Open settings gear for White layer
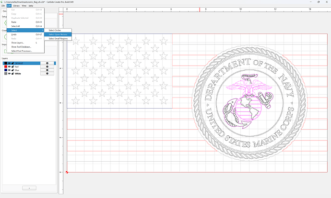331x198 pixels. coord(47,74)
